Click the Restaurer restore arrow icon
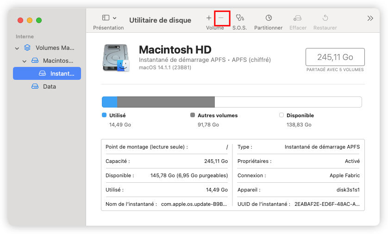The image size is (388, 234). [x=325, y=18]
